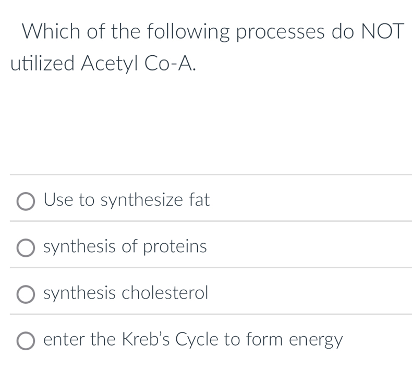Click the "enter the Kreb's Cycle" answer label
Viewport: 412px width, 369px height.
(x=193, y=340)
